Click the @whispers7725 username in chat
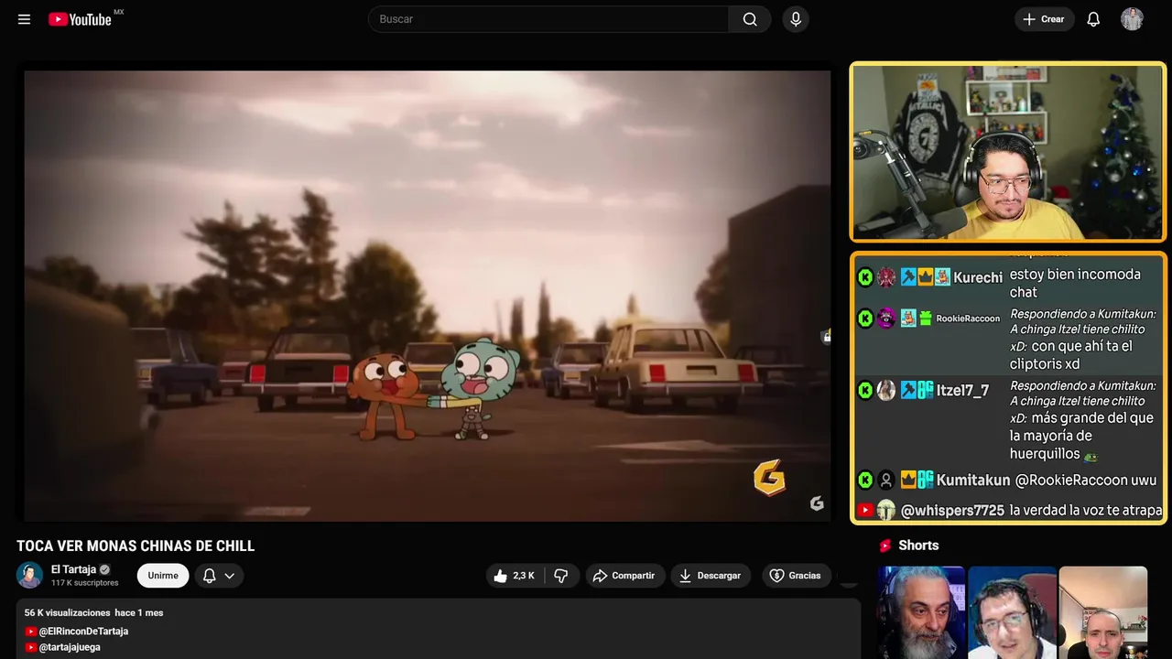Screen dimensions: 1172x659 [x=952, y=511]
